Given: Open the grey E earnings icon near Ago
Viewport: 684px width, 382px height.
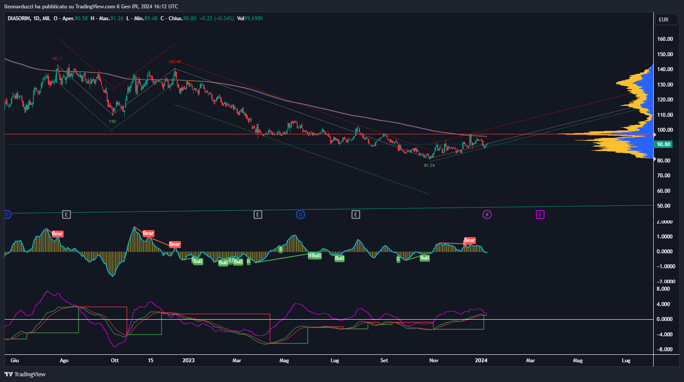Looking at the screenshot, I should coord(66,214).
